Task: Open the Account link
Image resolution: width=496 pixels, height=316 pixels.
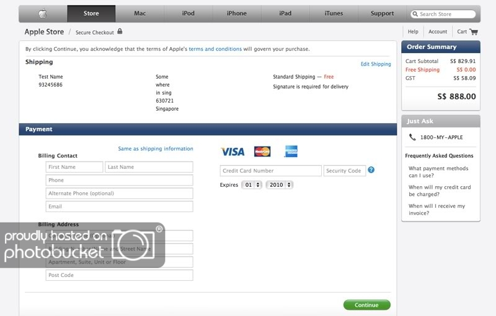Action: (x=438, y=32)
